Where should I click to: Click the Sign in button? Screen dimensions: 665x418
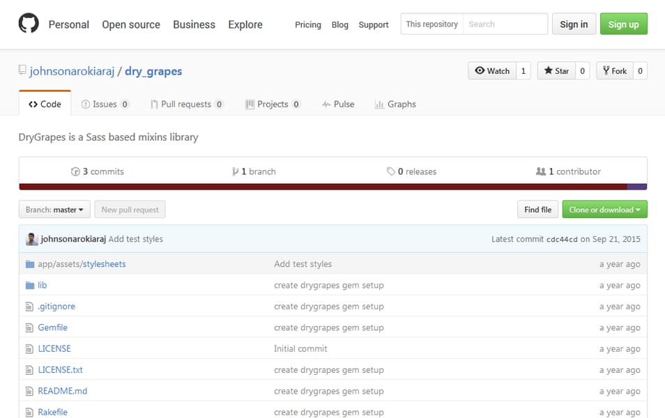coord(574,24)
